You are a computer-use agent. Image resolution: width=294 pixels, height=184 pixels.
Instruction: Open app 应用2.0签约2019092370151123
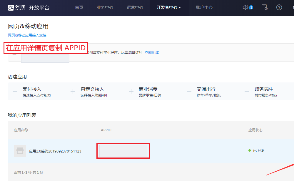point(55,151)
